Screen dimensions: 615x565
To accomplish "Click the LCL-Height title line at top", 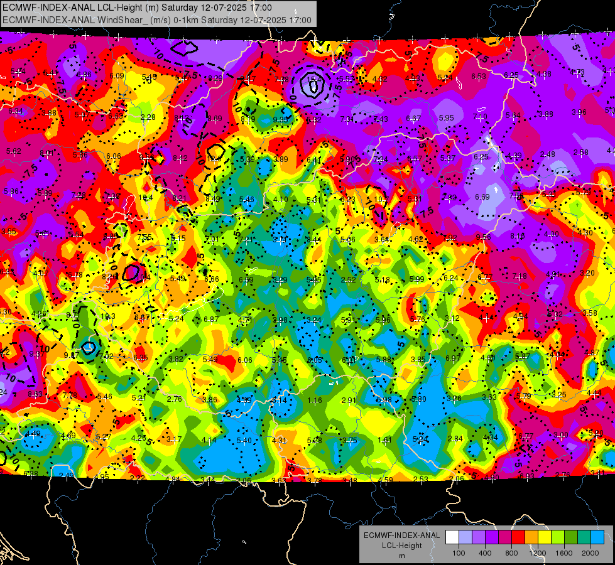I will (138, 8).
